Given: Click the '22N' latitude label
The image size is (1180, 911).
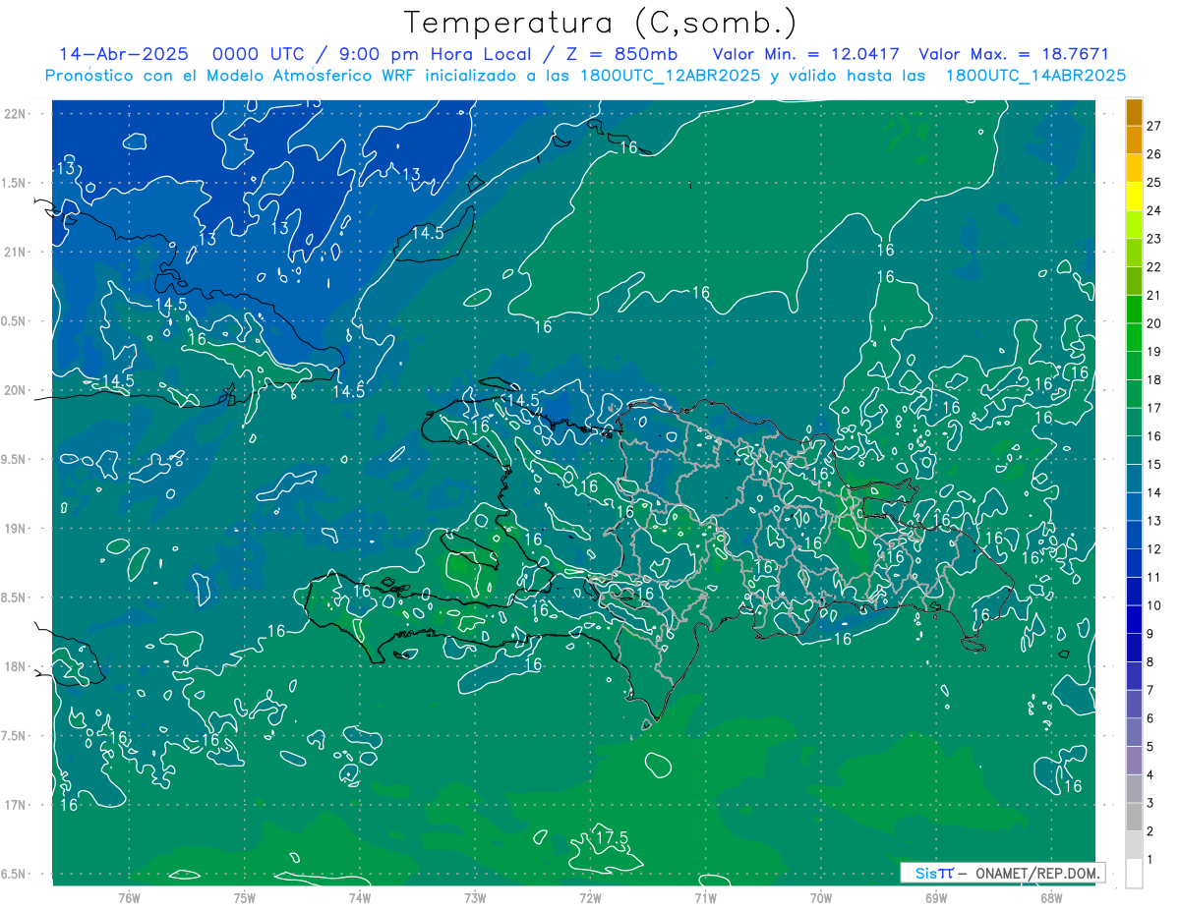Looking at the screenshot, I should tap(15, 114).
